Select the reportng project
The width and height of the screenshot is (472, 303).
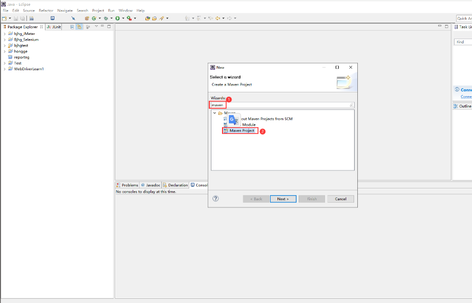21,57
